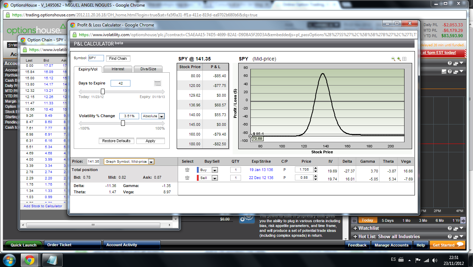Expand the Hot List section
This screenshot has height=267, width=473.
[x=355, y=237]
